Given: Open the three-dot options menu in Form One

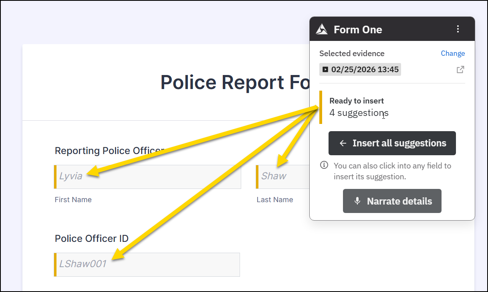Looking at the screenshot, I should pyautogui.click(x=458, y=29).
